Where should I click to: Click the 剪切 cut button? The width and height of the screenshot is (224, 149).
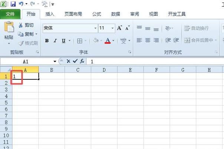(26, 25)
